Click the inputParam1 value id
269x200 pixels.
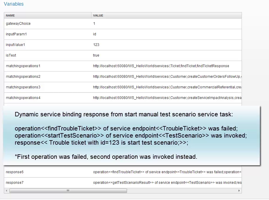95,34
